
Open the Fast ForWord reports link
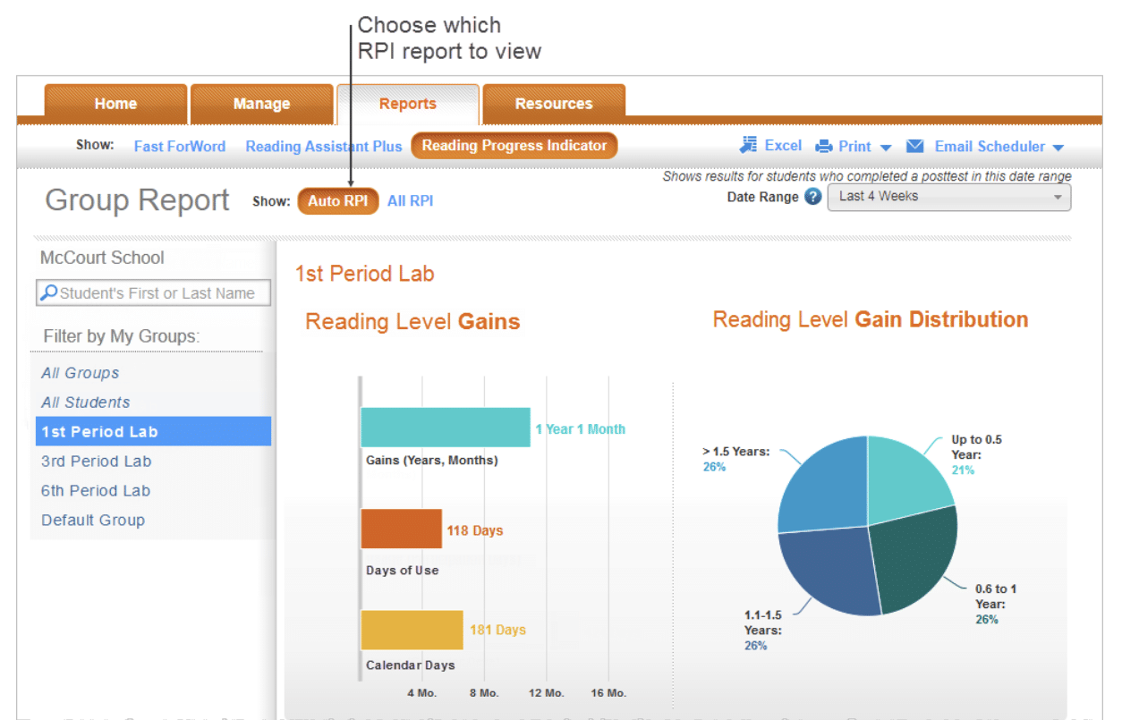[x=180, y=146]
